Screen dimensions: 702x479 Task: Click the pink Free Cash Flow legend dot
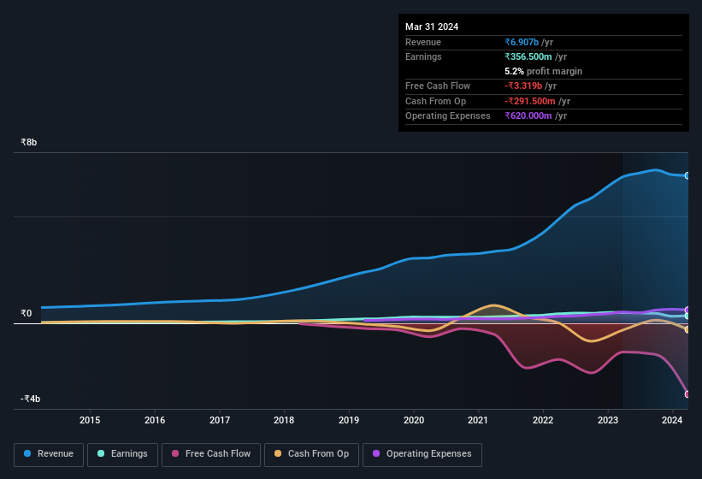pos(175,454)
